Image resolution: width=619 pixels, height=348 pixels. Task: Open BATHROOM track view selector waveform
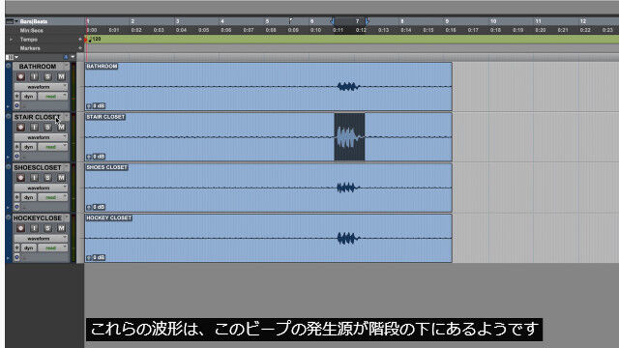point(41,87)
